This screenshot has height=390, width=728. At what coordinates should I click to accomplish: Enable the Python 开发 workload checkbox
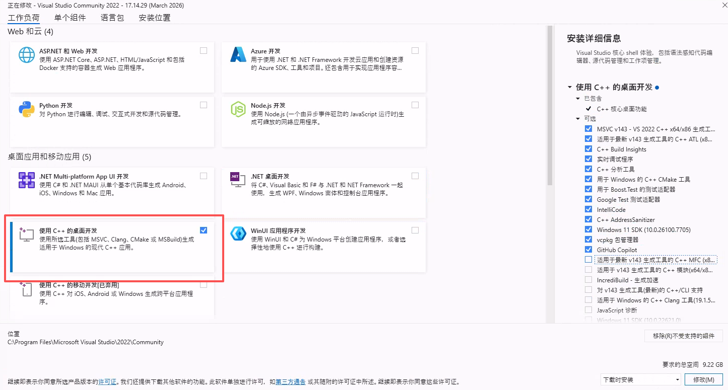[204, 105]
